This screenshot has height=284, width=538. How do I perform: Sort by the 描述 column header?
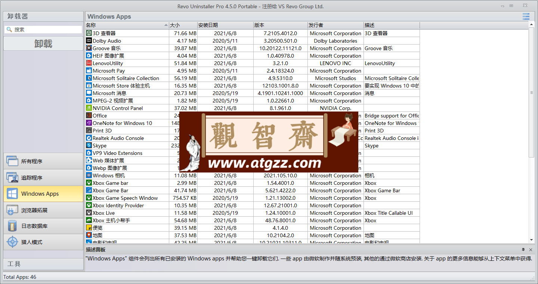(392, 25)
